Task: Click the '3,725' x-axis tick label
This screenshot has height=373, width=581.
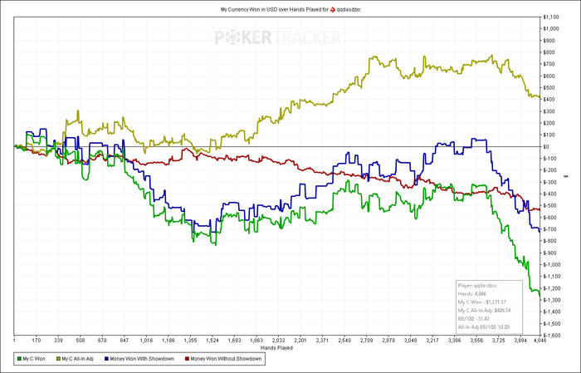Action: point(499,340)
